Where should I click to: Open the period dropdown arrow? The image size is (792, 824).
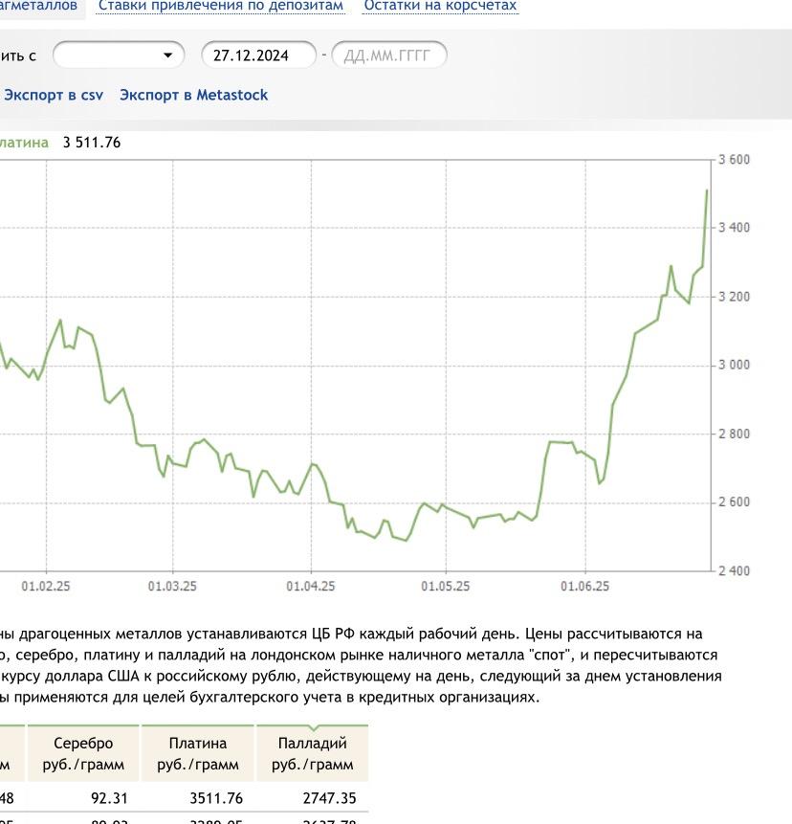point(168,56)
